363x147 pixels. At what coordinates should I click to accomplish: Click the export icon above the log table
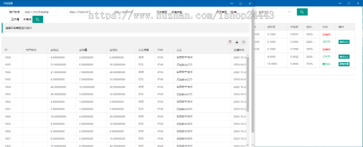point(237,42)
